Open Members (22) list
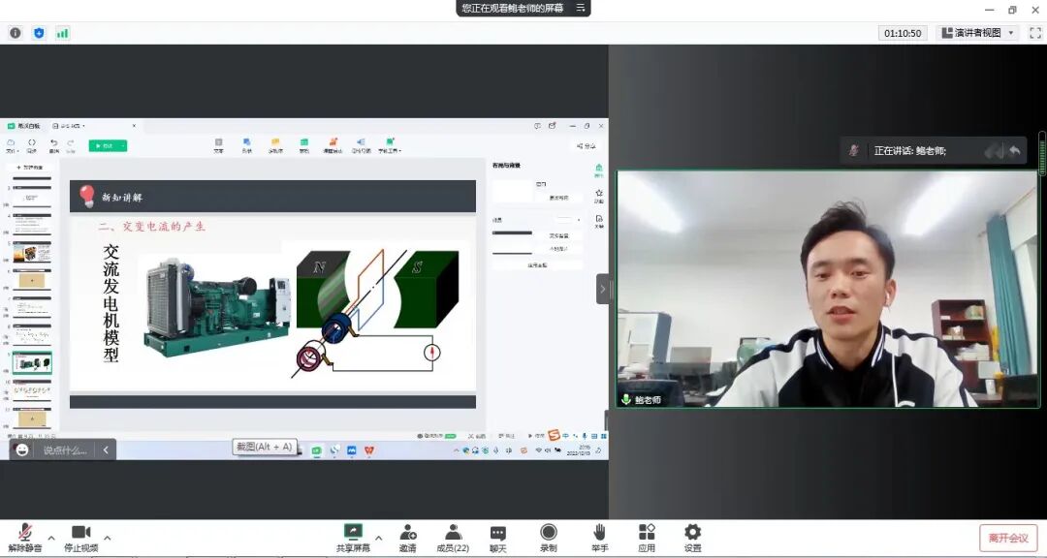The height and width of the screenshot is (558, 1047). (453, 538)
